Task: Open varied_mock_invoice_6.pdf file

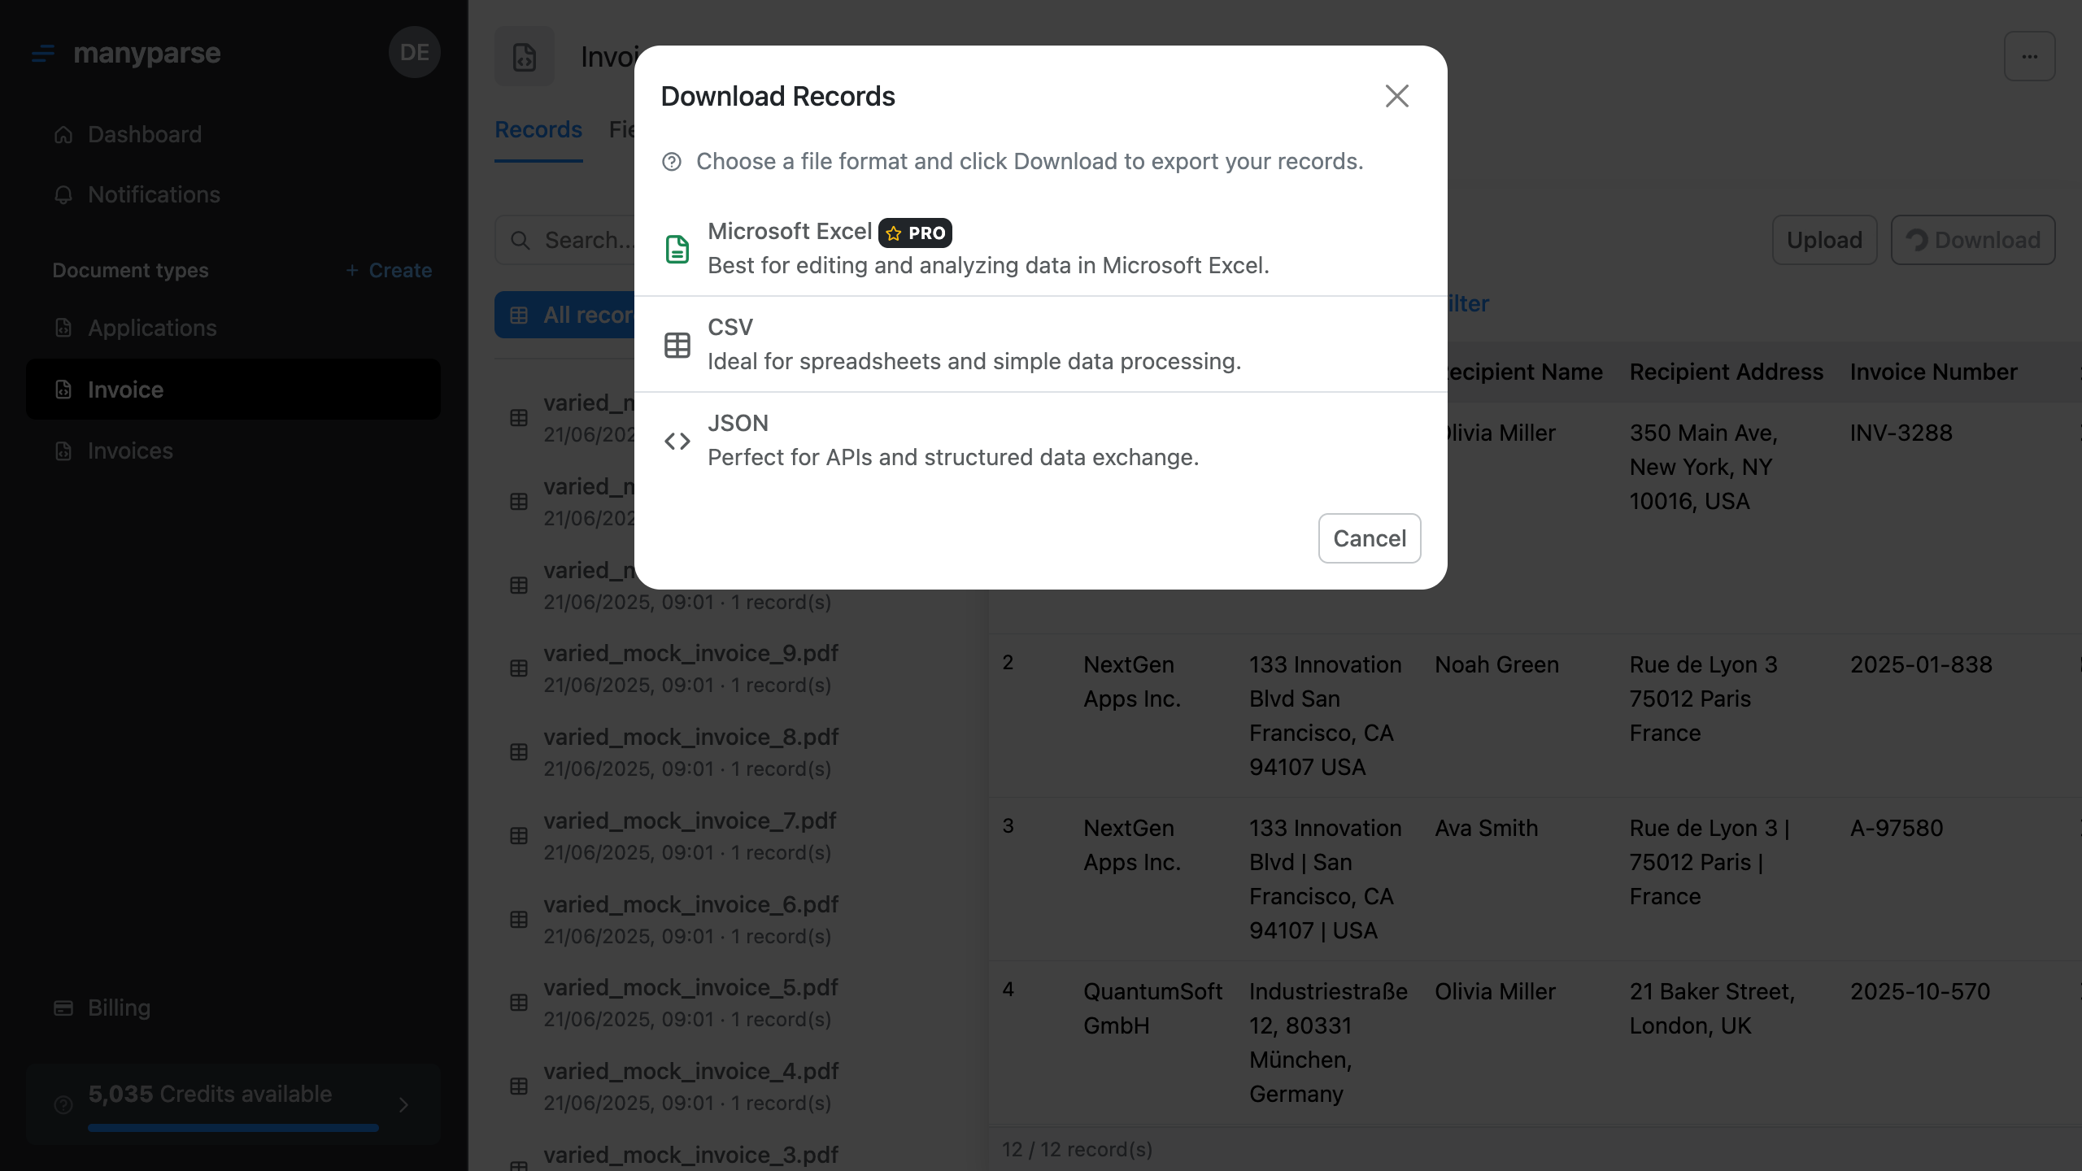Action: pyautogui.click(x=691, y=920)
